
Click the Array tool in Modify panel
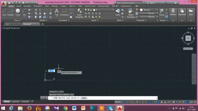[x=45, y=17]
